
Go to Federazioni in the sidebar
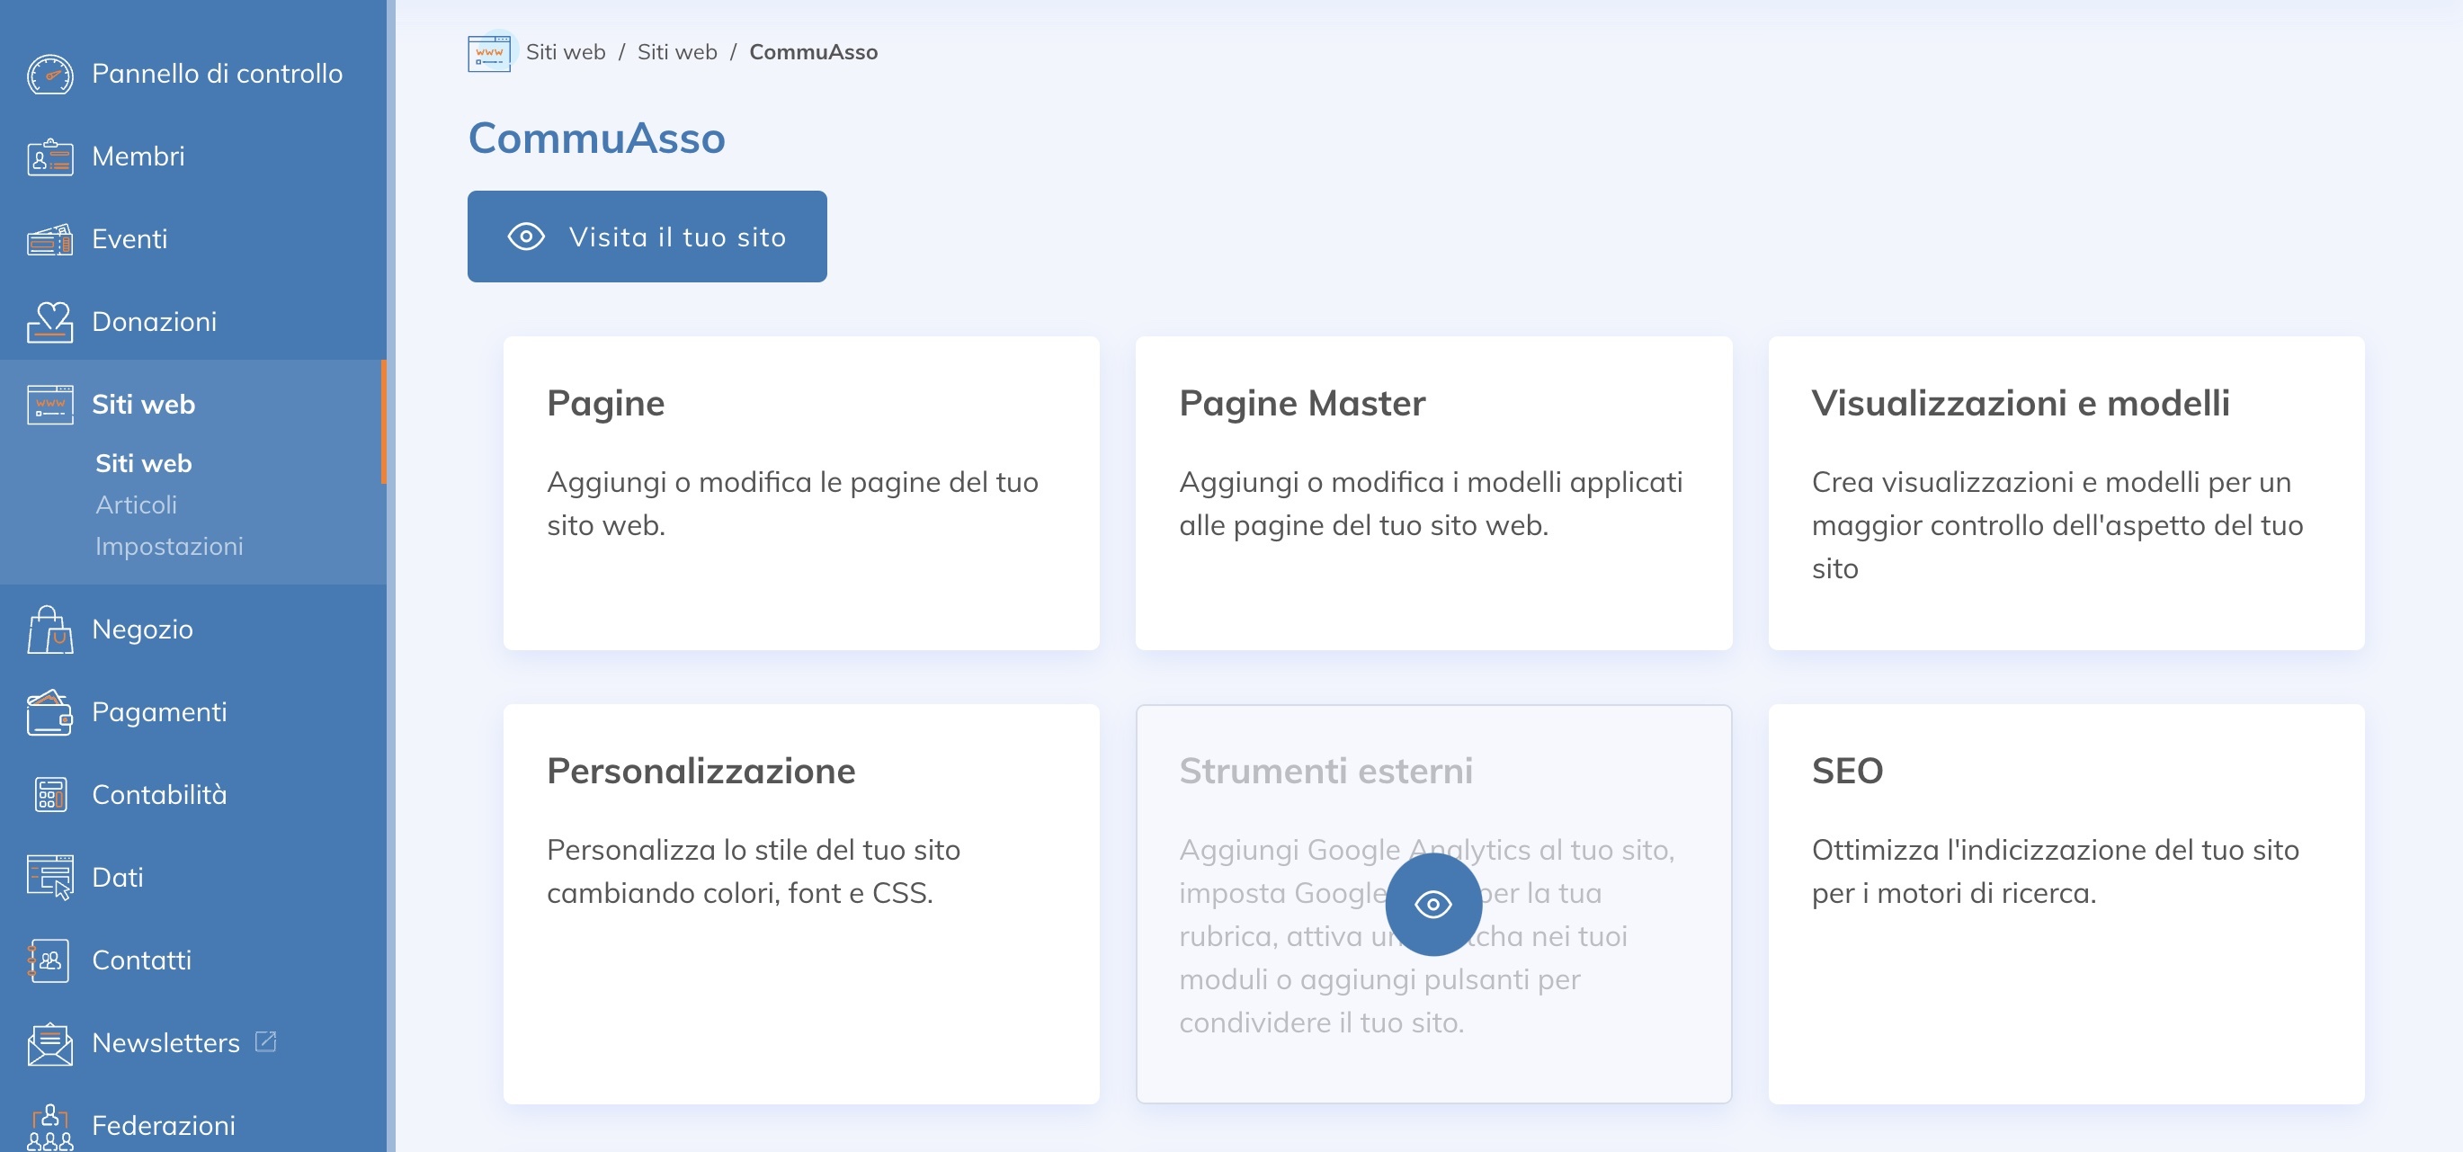164,1125
